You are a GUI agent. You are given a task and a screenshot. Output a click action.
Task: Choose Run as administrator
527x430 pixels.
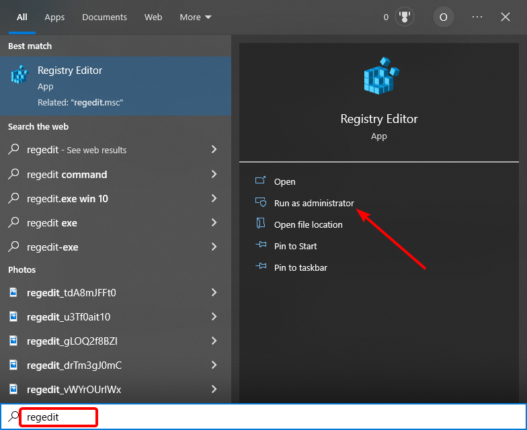click(x=314, y=203)
